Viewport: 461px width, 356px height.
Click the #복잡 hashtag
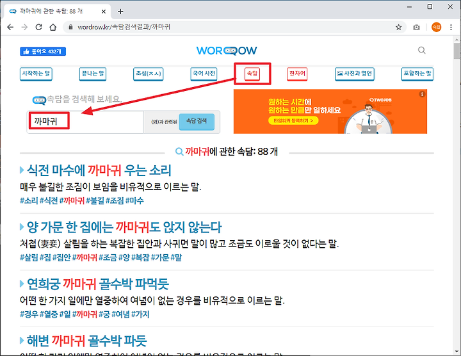[x=140, y=257]
